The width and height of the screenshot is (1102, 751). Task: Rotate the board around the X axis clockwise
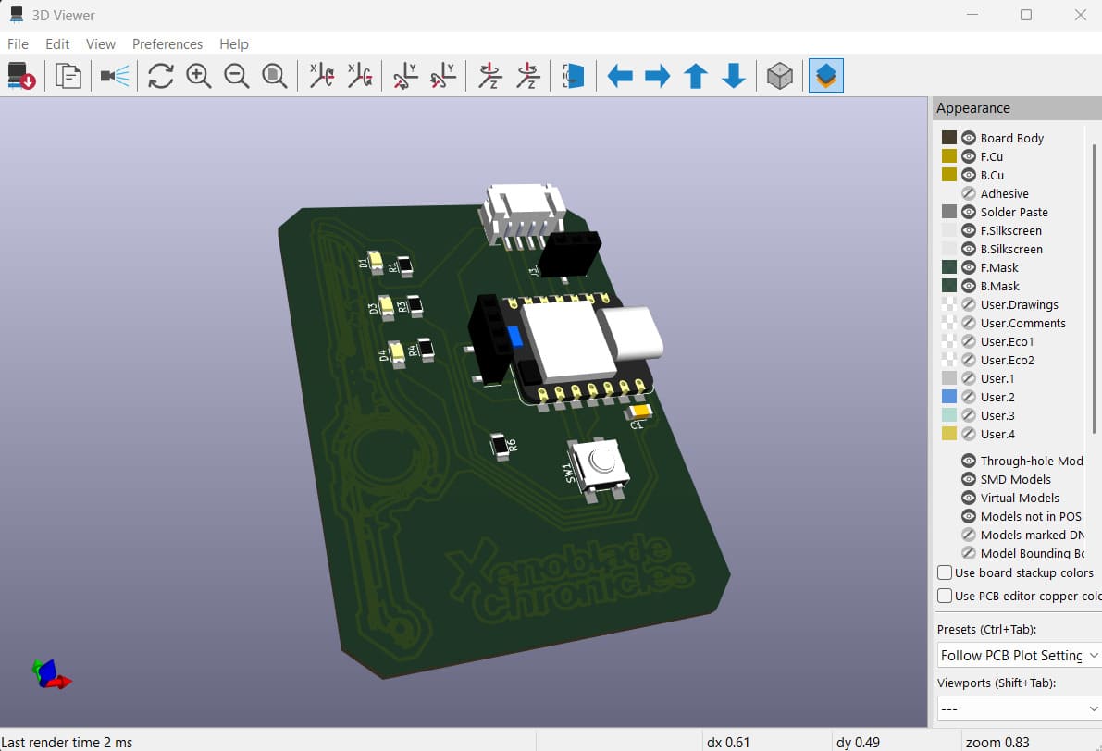tap(321, 76)
